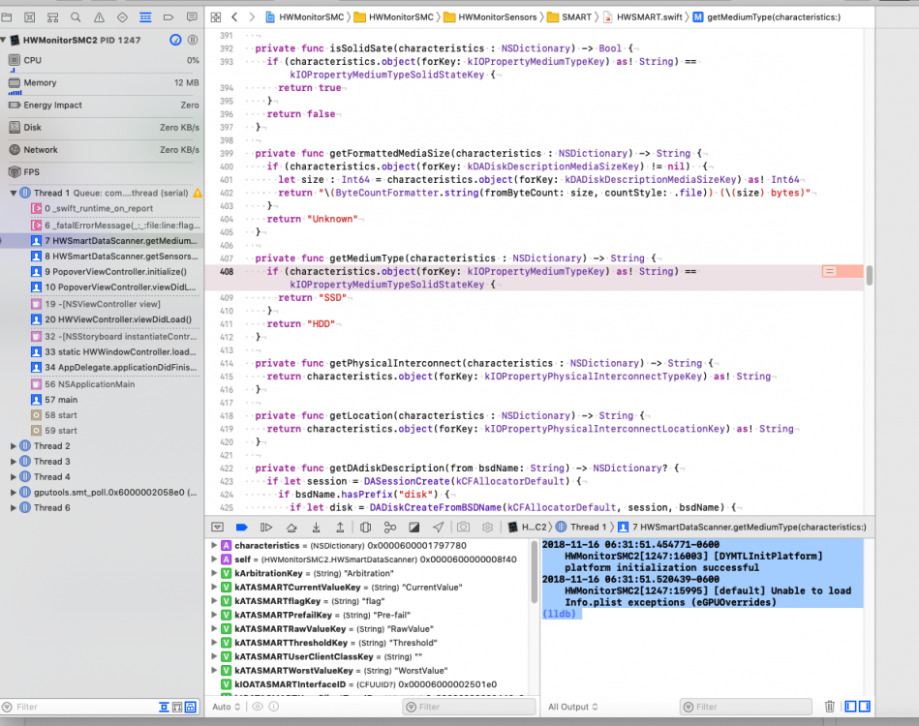Click HWSMART.swift in jump bar
This screenshot has height=726, width=919.
tap(643, 17)
